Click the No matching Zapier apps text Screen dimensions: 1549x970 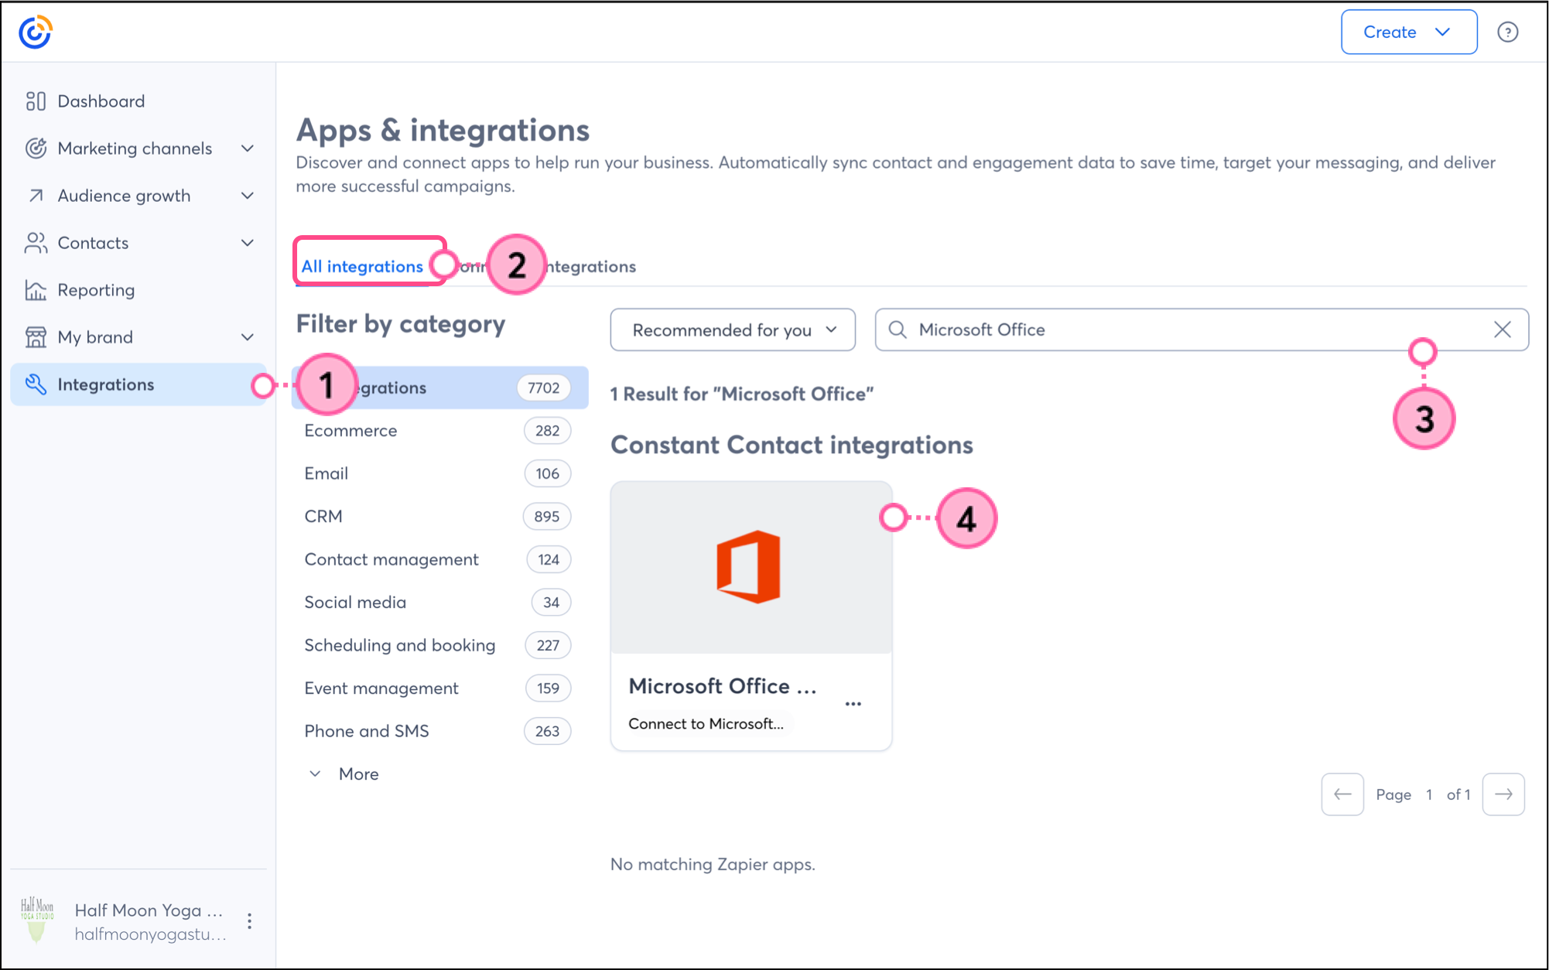713,865
